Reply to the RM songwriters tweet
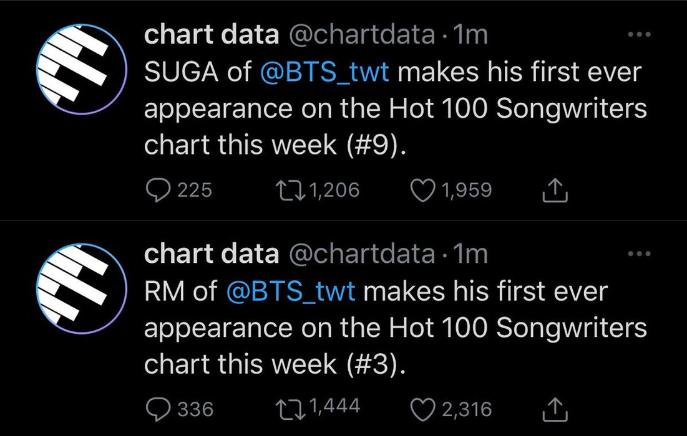 pos(157,409)
